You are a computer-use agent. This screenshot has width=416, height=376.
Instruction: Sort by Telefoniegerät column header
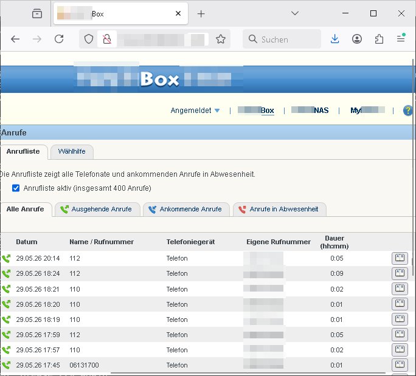190,242
